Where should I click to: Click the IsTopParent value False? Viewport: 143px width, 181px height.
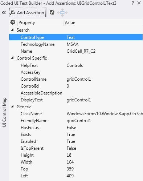point(71,148)
